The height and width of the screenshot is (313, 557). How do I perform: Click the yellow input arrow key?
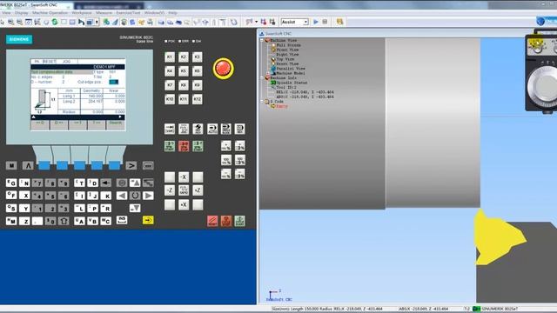coord(148,220)
